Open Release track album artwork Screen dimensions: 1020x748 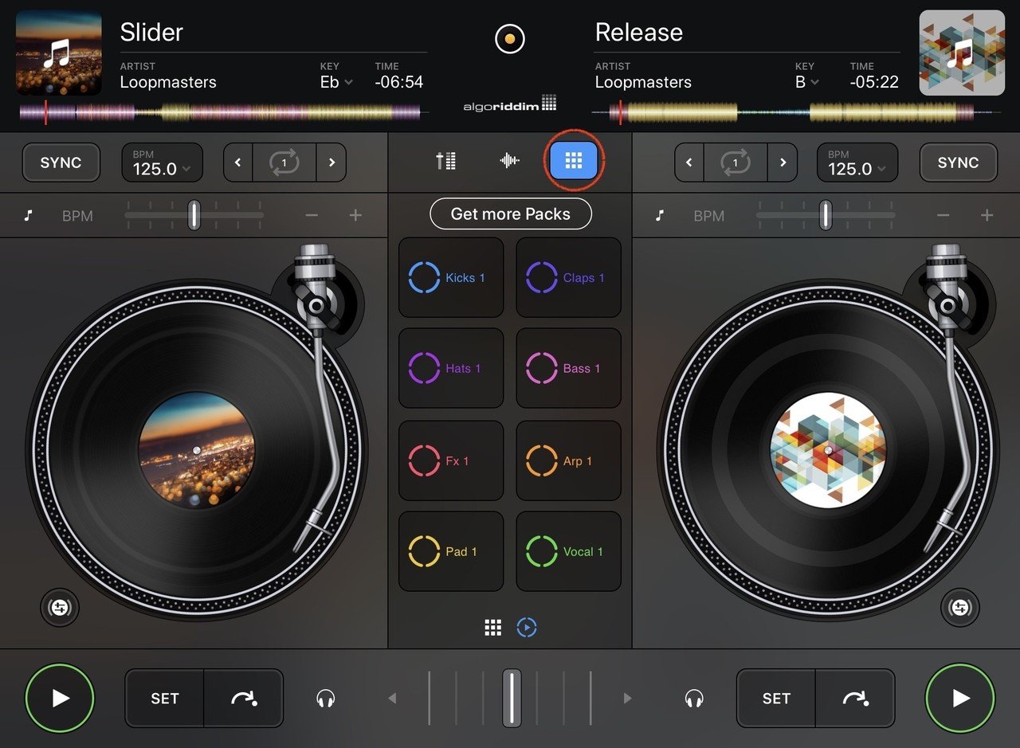coord(962,53)
